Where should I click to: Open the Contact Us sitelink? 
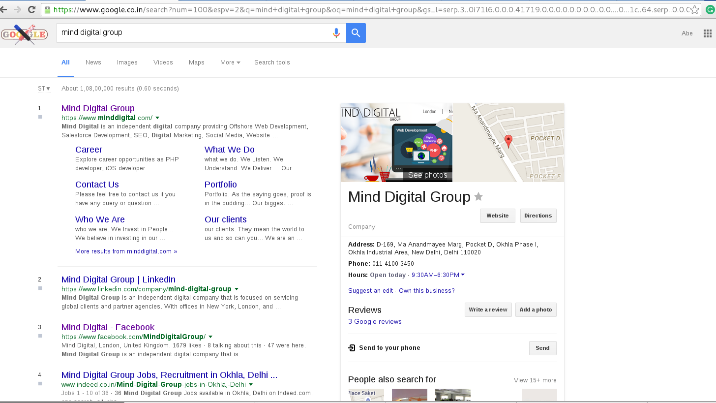tap(97, 185)
